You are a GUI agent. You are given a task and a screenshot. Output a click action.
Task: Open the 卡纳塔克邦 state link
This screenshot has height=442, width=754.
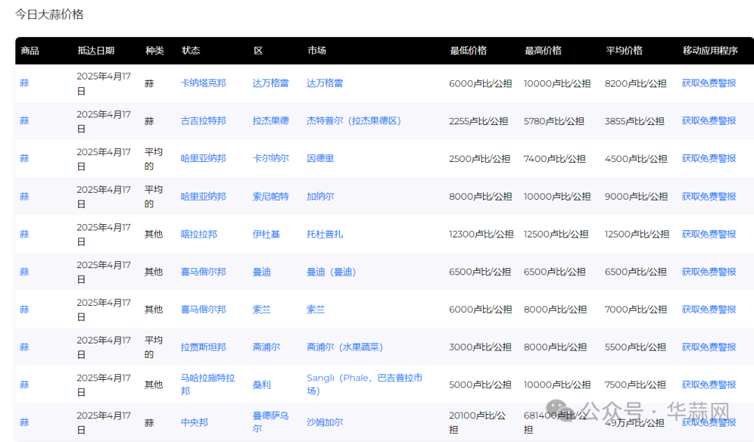[203, 83]
